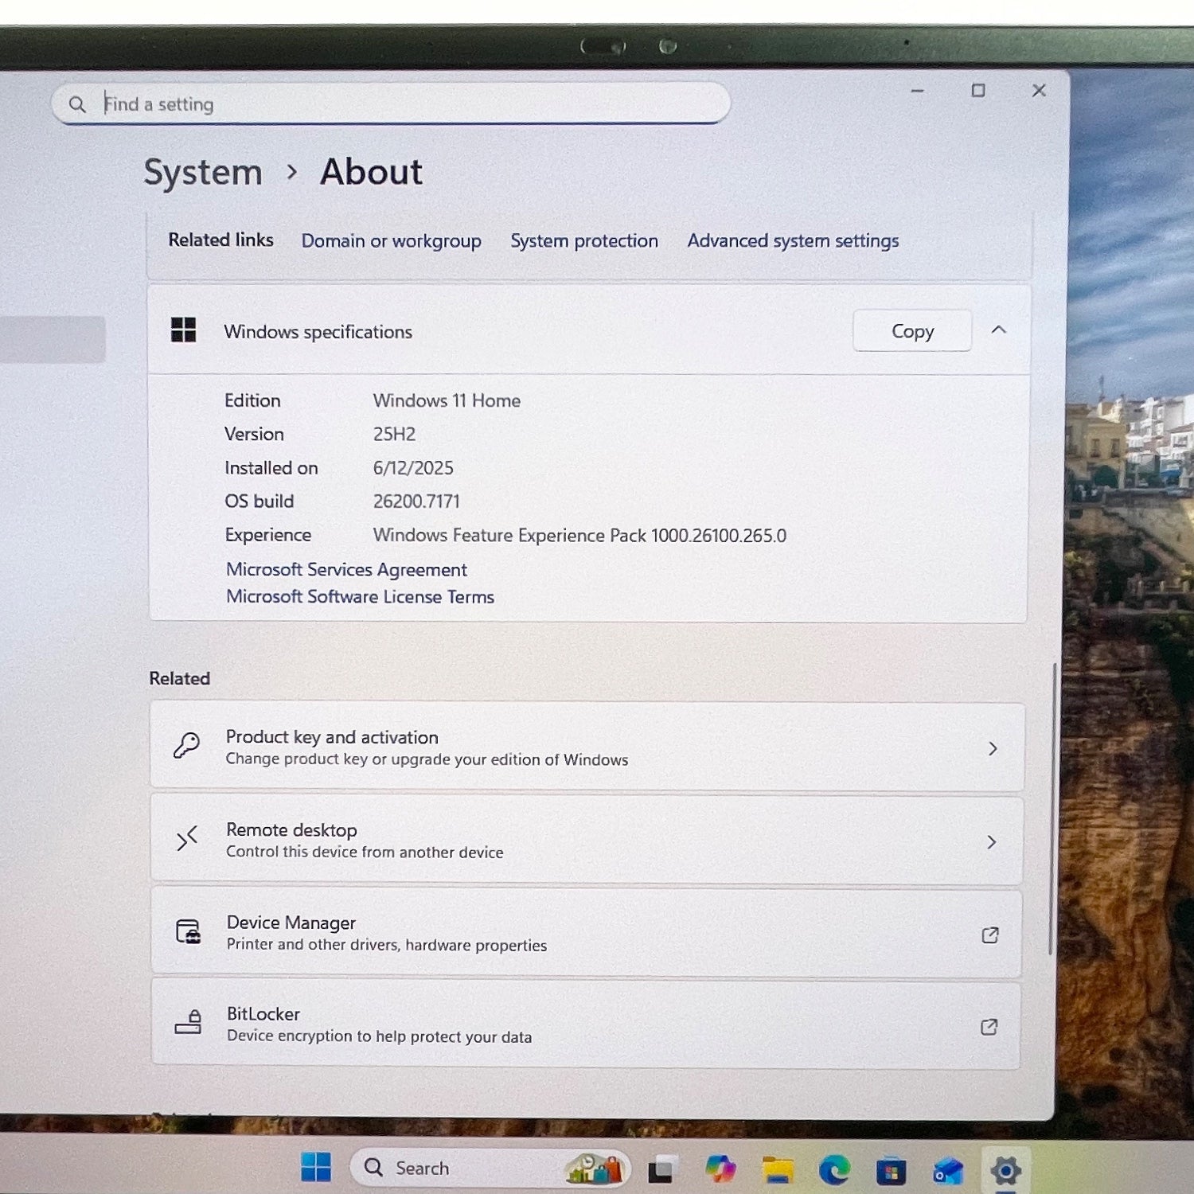Open BitLocker device encryption
This screenshot has height=1194, width=1194.
pos(587,1025)
